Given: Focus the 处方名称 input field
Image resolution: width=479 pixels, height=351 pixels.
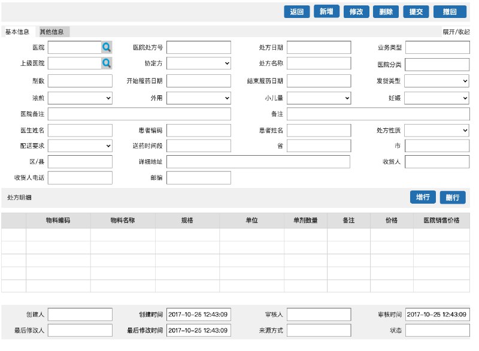Looking at the screenshot, I should point(319,63).
